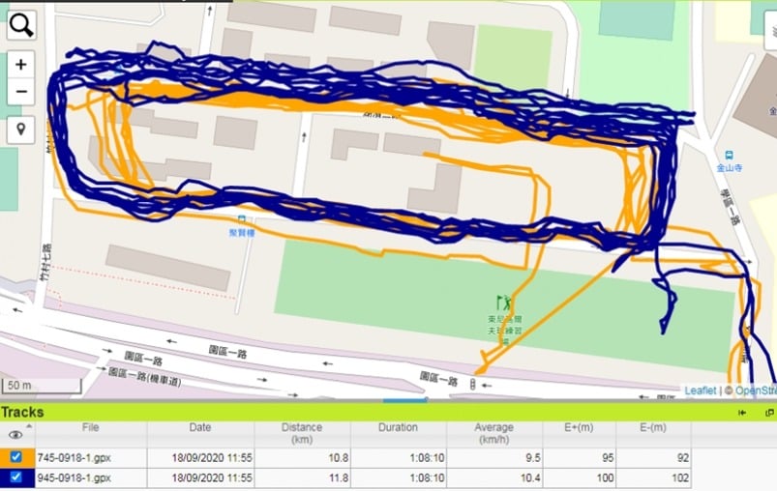Sort tracks by E+(m) column

pos(579,427)
